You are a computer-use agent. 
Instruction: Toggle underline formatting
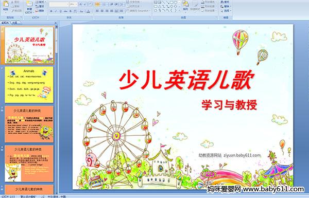[61, 11]
